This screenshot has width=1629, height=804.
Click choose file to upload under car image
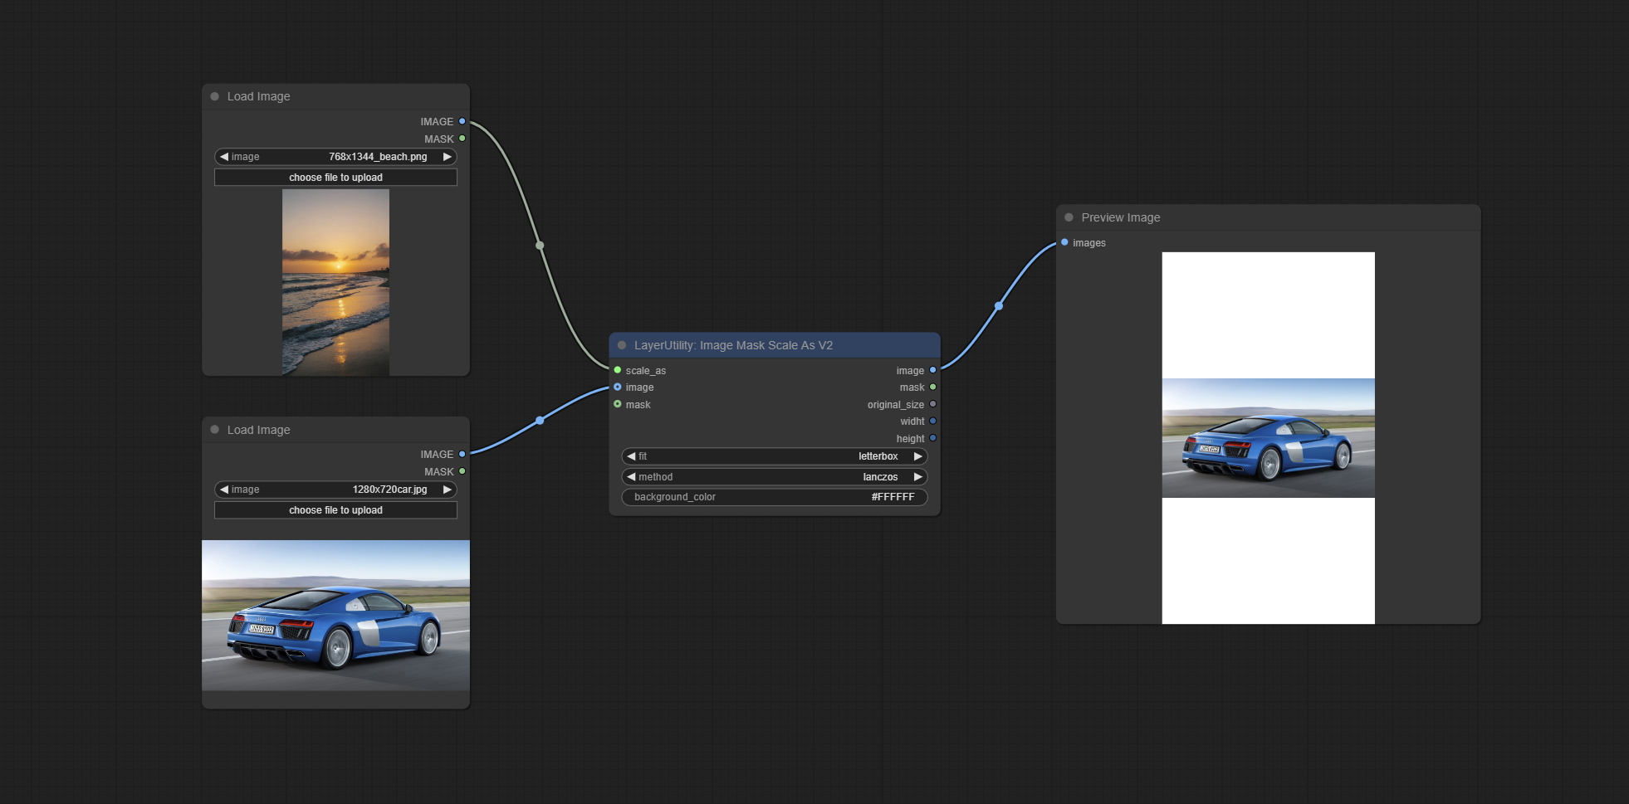[x=335, y=510]
